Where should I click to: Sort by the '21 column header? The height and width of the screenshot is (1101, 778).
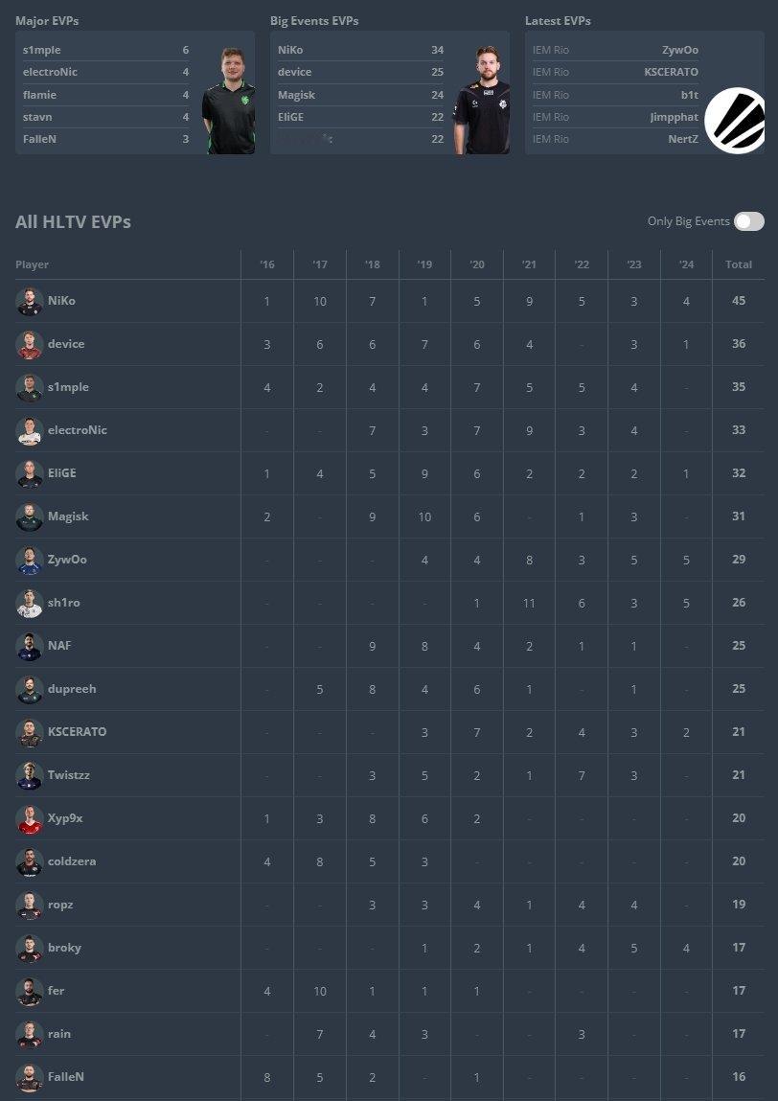530,264
